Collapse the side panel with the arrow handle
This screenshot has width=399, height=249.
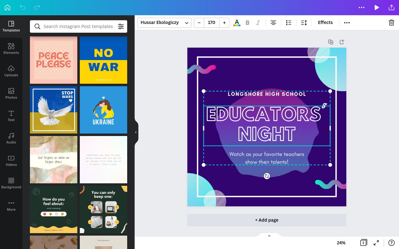point(136,132)
